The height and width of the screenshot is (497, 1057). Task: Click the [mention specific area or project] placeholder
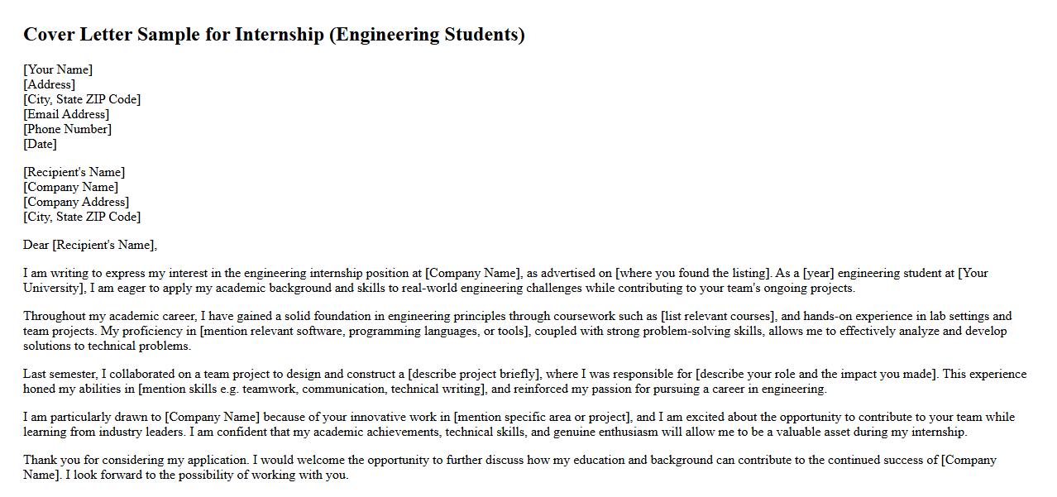click(x=543, y=417)
